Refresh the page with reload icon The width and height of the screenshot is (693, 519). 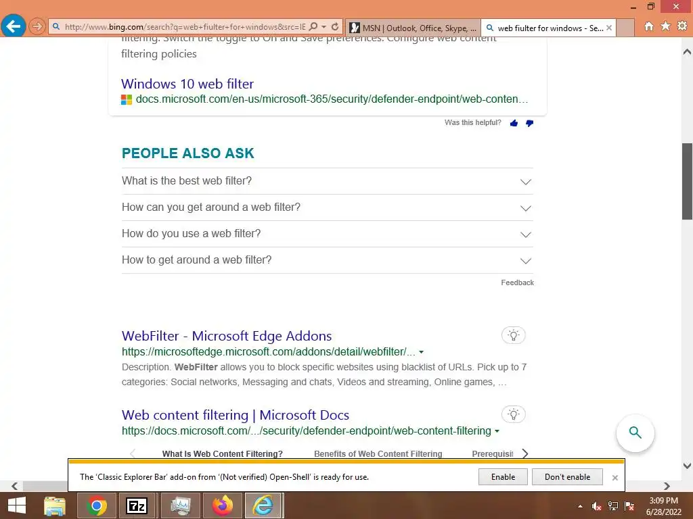click(335, 26)
